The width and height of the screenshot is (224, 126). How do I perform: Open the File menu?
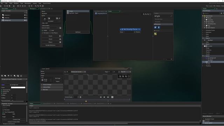pos(2,3)
